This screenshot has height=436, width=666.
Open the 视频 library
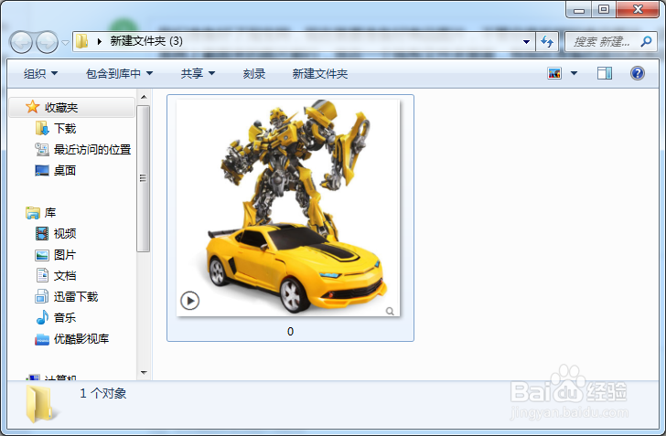pyautogui.click(x=65, y=233)
